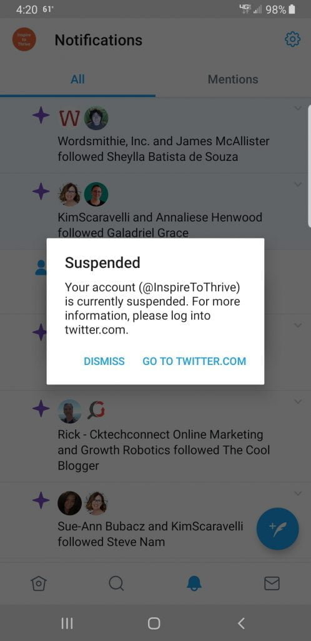Choose GO TO TWITTER.COM in dialog

[194, 361]
